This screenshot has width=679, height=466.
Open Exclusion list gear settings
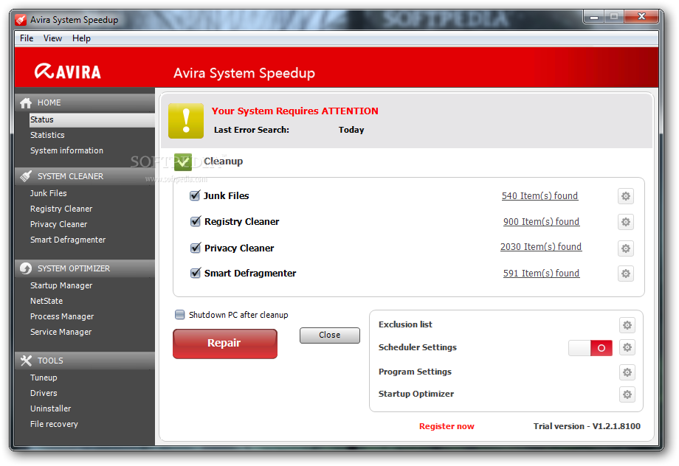[627, 325]
